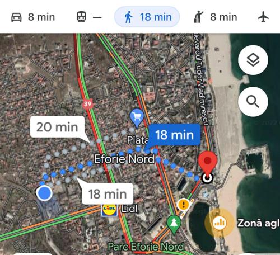The height and width of the screenshot is (255, 280).
Task: Open the Lidl store marker
Action: point(109,209)
